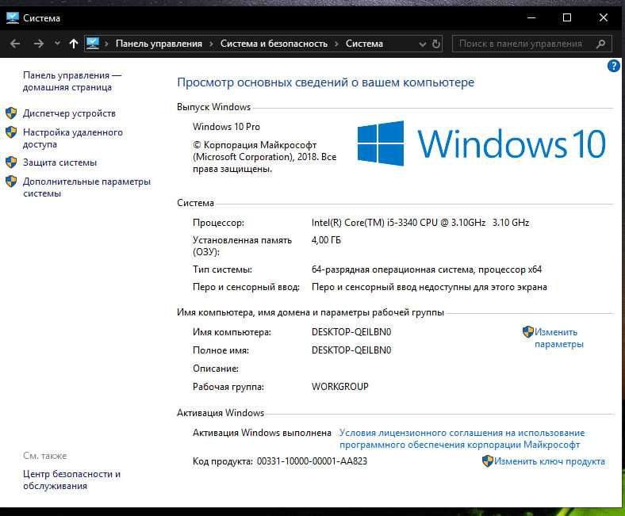Click Изменить ключ продукта link
This screenshot has height=516, width=625.
point(550,461)
